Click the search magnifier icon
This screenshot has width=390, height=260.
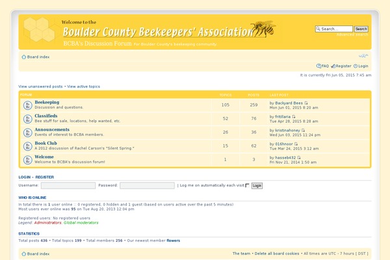click(x=318, y=29)
